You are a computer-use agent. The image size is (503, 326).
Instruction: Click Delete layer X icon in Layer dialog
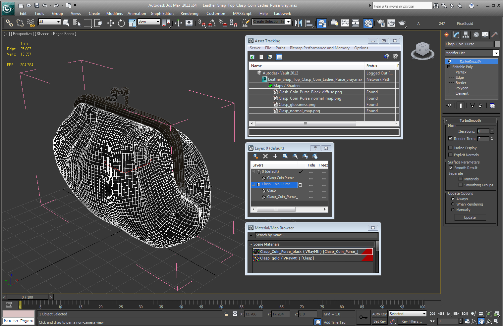coord(265,156)
